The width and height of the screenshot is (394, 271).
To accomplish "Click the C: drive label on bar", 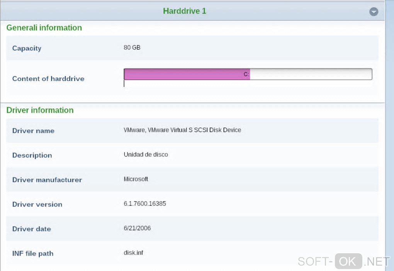I will tap(246, 75).
